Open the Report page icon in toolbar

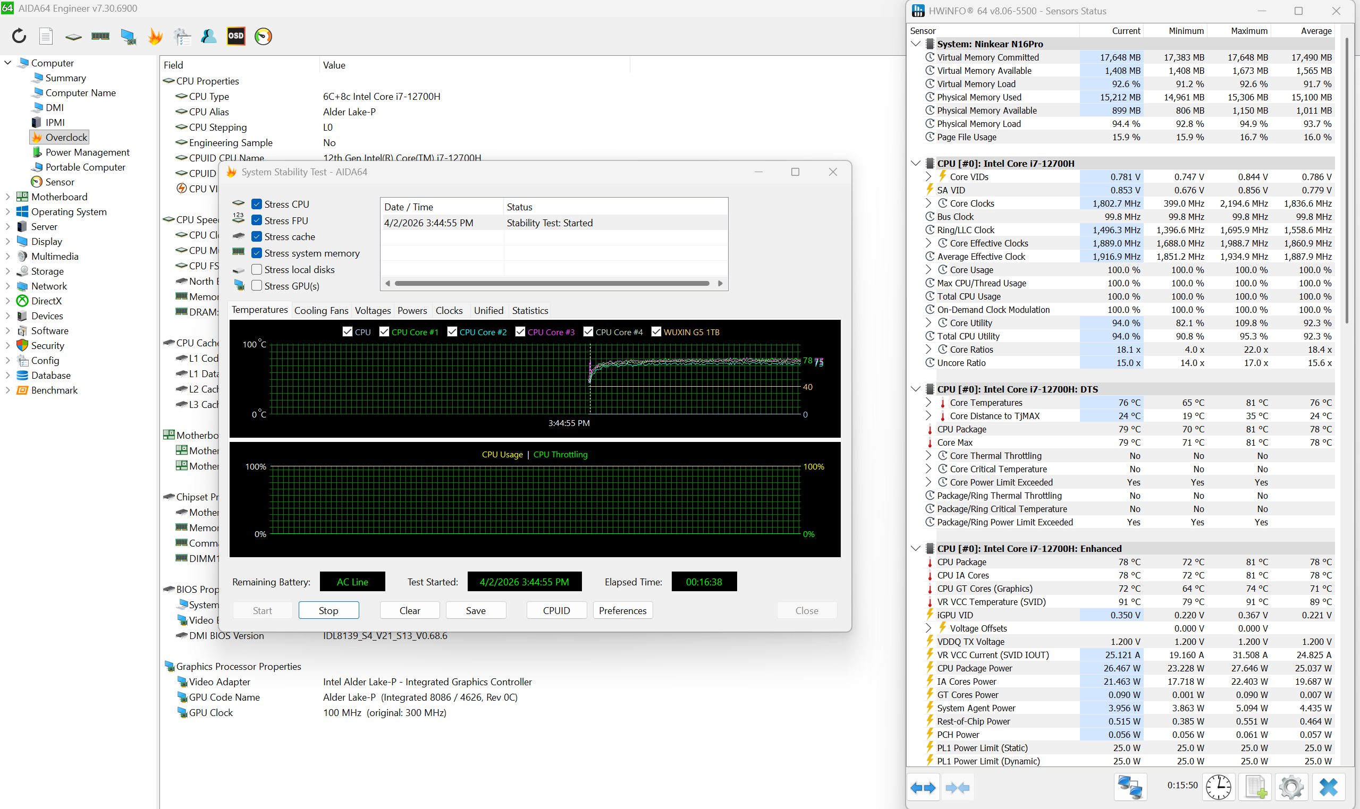(x=46, y=36)
